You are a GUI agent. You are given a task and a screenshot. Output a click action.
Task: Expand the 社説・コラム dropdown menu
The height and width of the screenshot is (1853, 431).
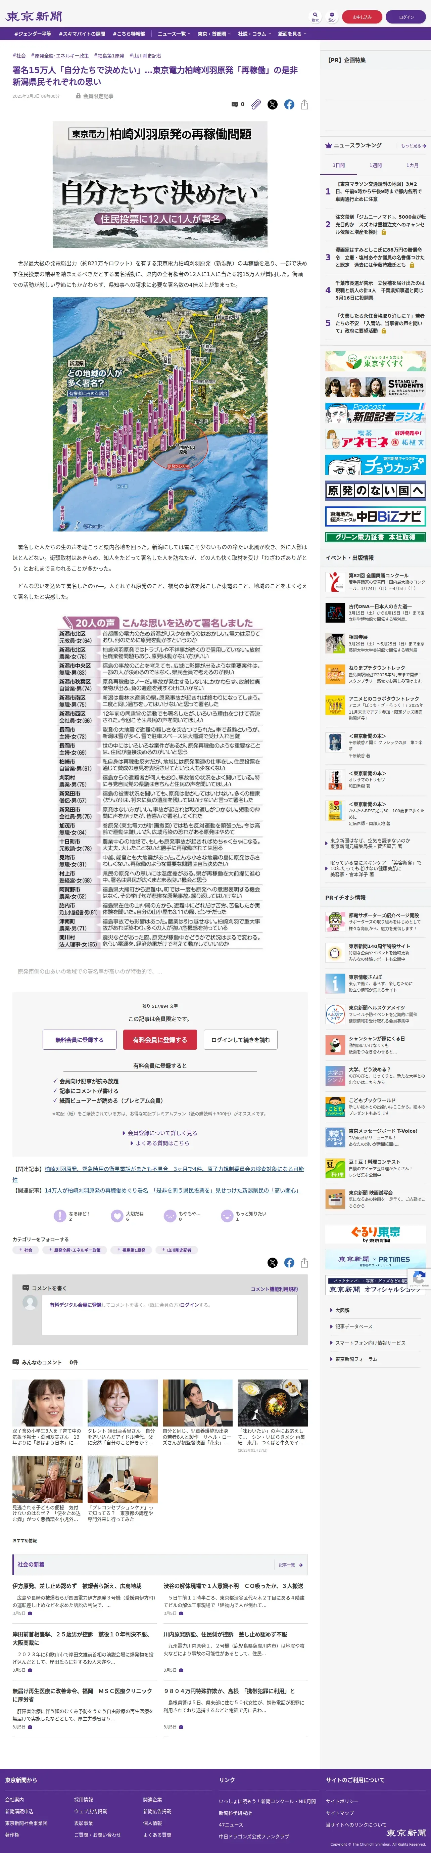point(254,34)
